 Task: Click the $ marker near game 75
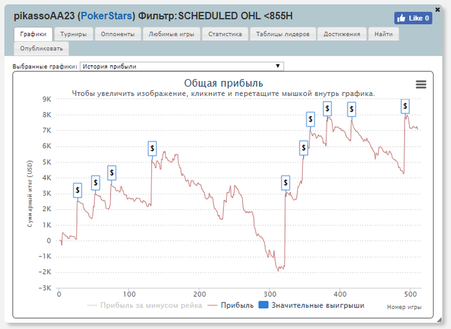[111, 173]
